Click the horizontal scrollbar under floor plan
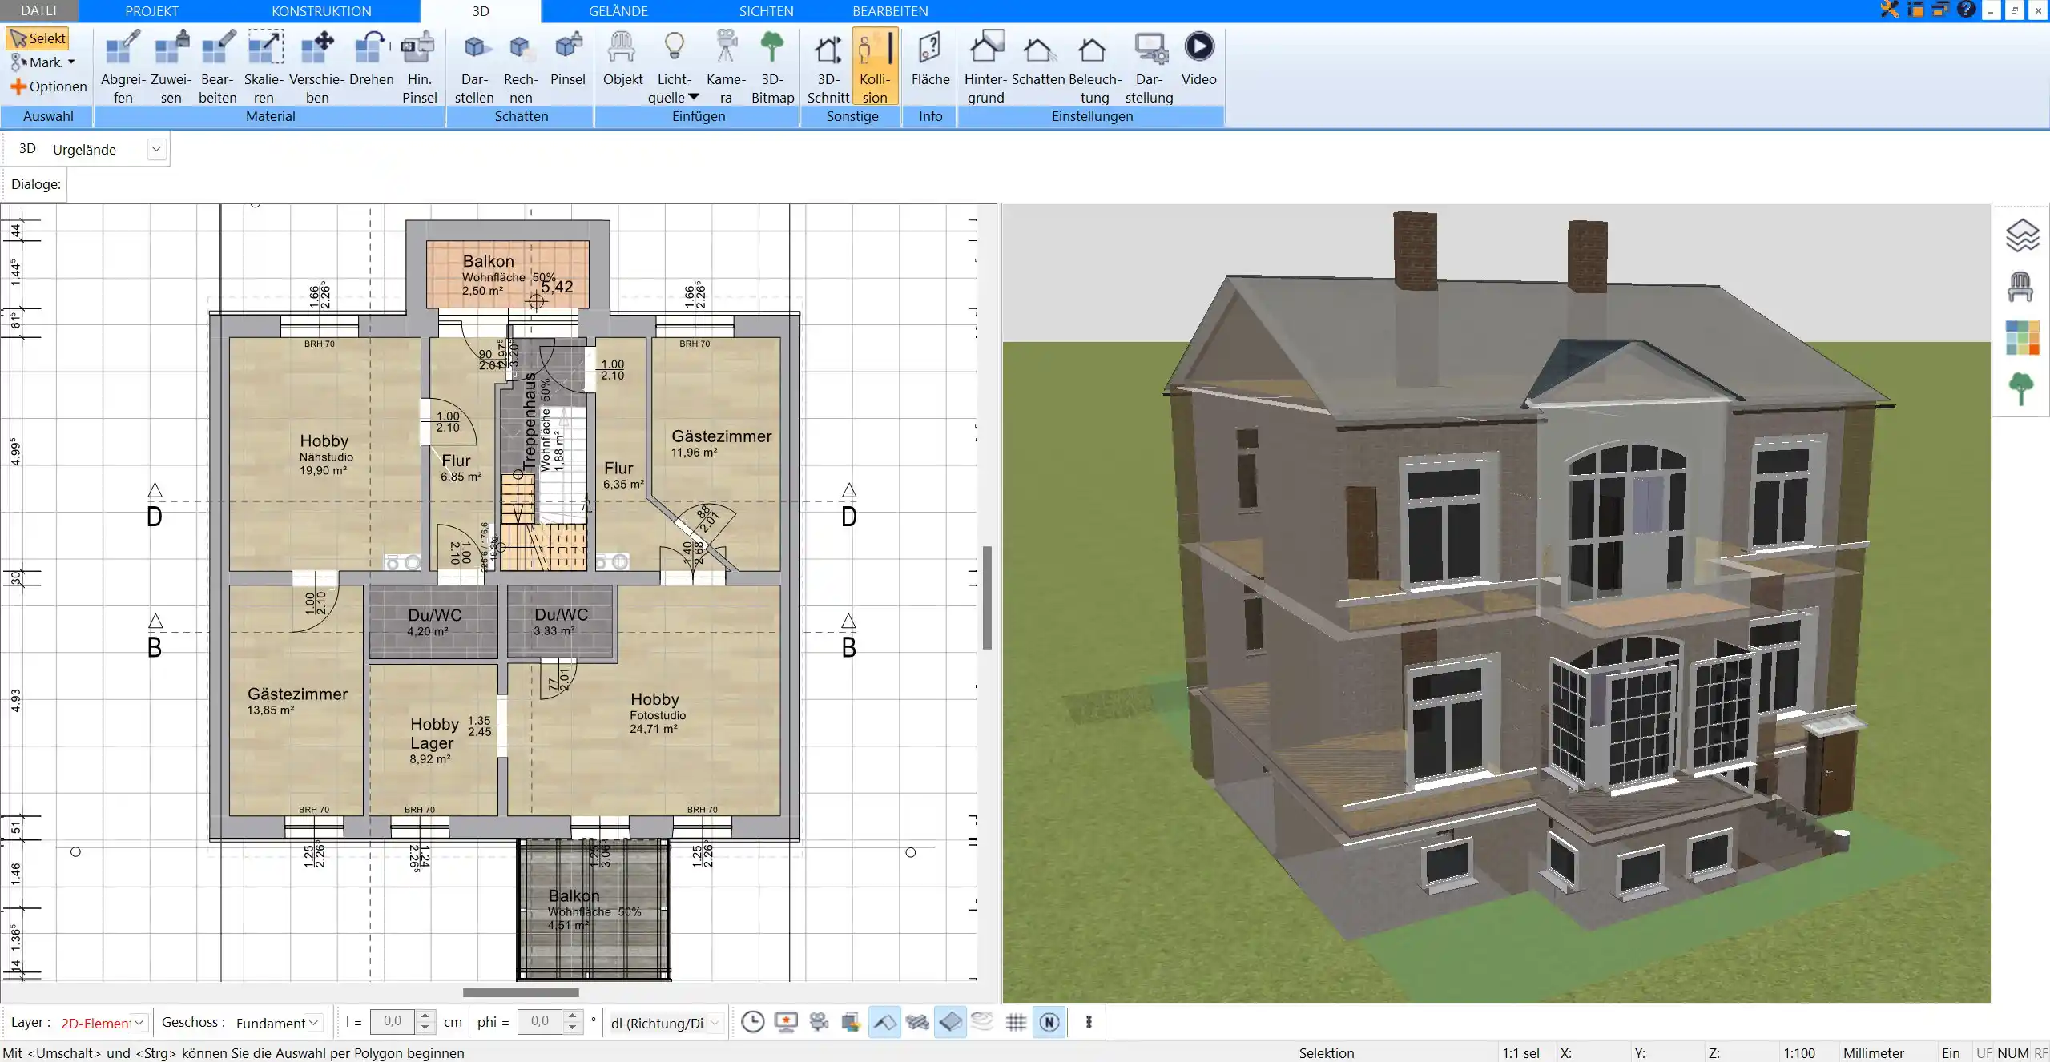 521,992
